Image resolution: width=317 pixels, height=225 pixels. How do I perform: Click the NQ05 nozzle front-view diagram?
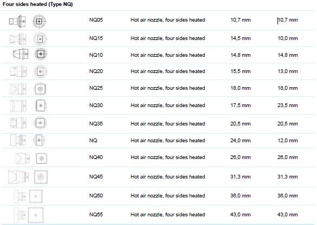click(40, 21)
